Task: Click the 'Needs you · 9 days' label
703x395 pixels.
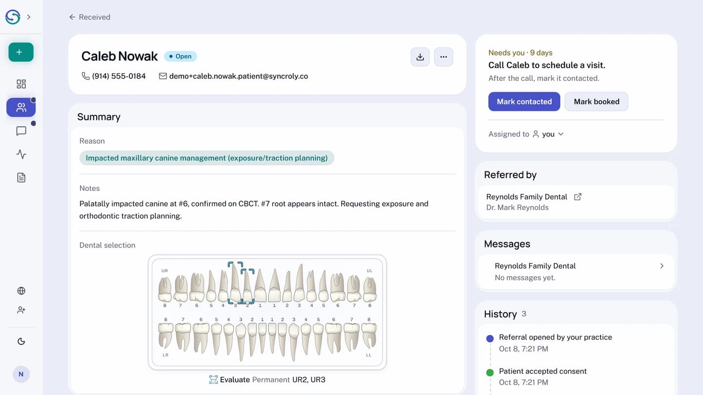Action: pyautogui.click(x=520, y=53)
